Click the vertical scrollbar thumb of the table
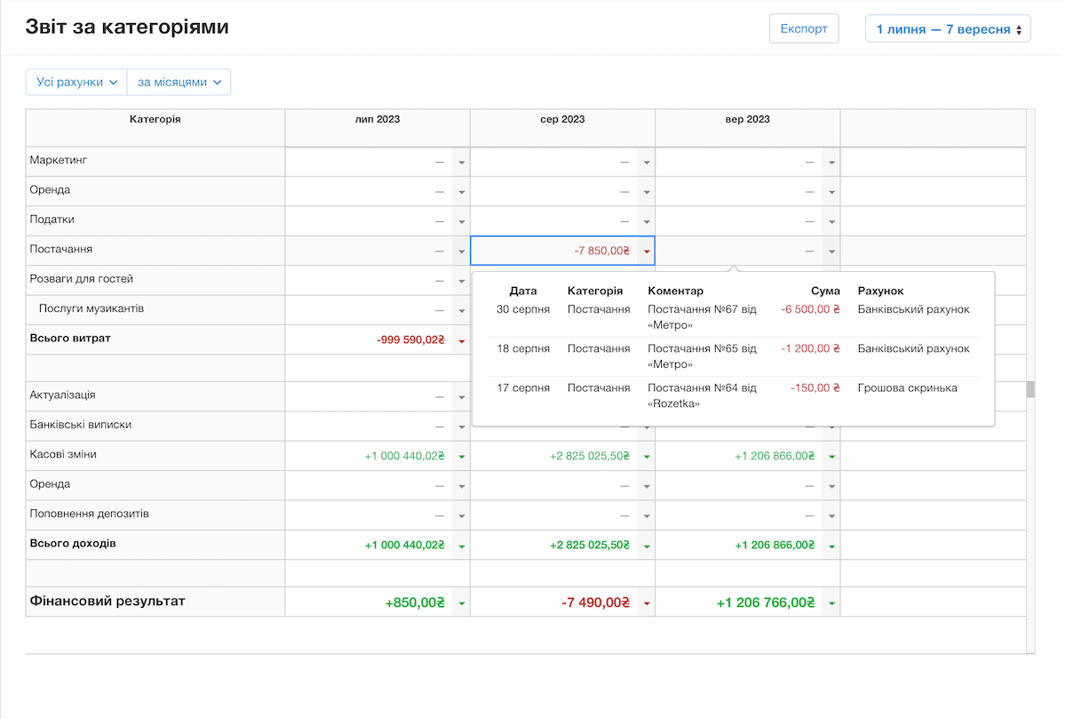 [1030, 389]
